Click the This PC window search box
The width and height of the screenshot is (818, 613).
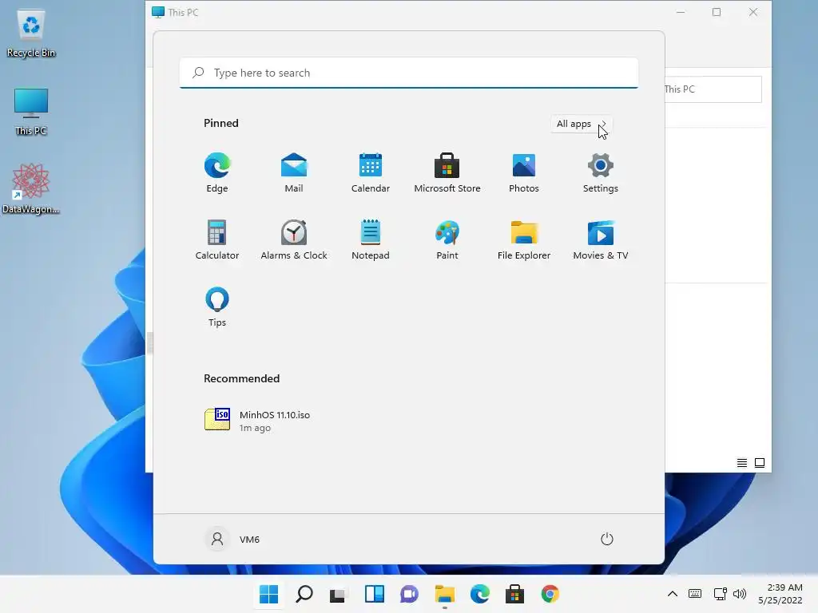pos(713,89)
